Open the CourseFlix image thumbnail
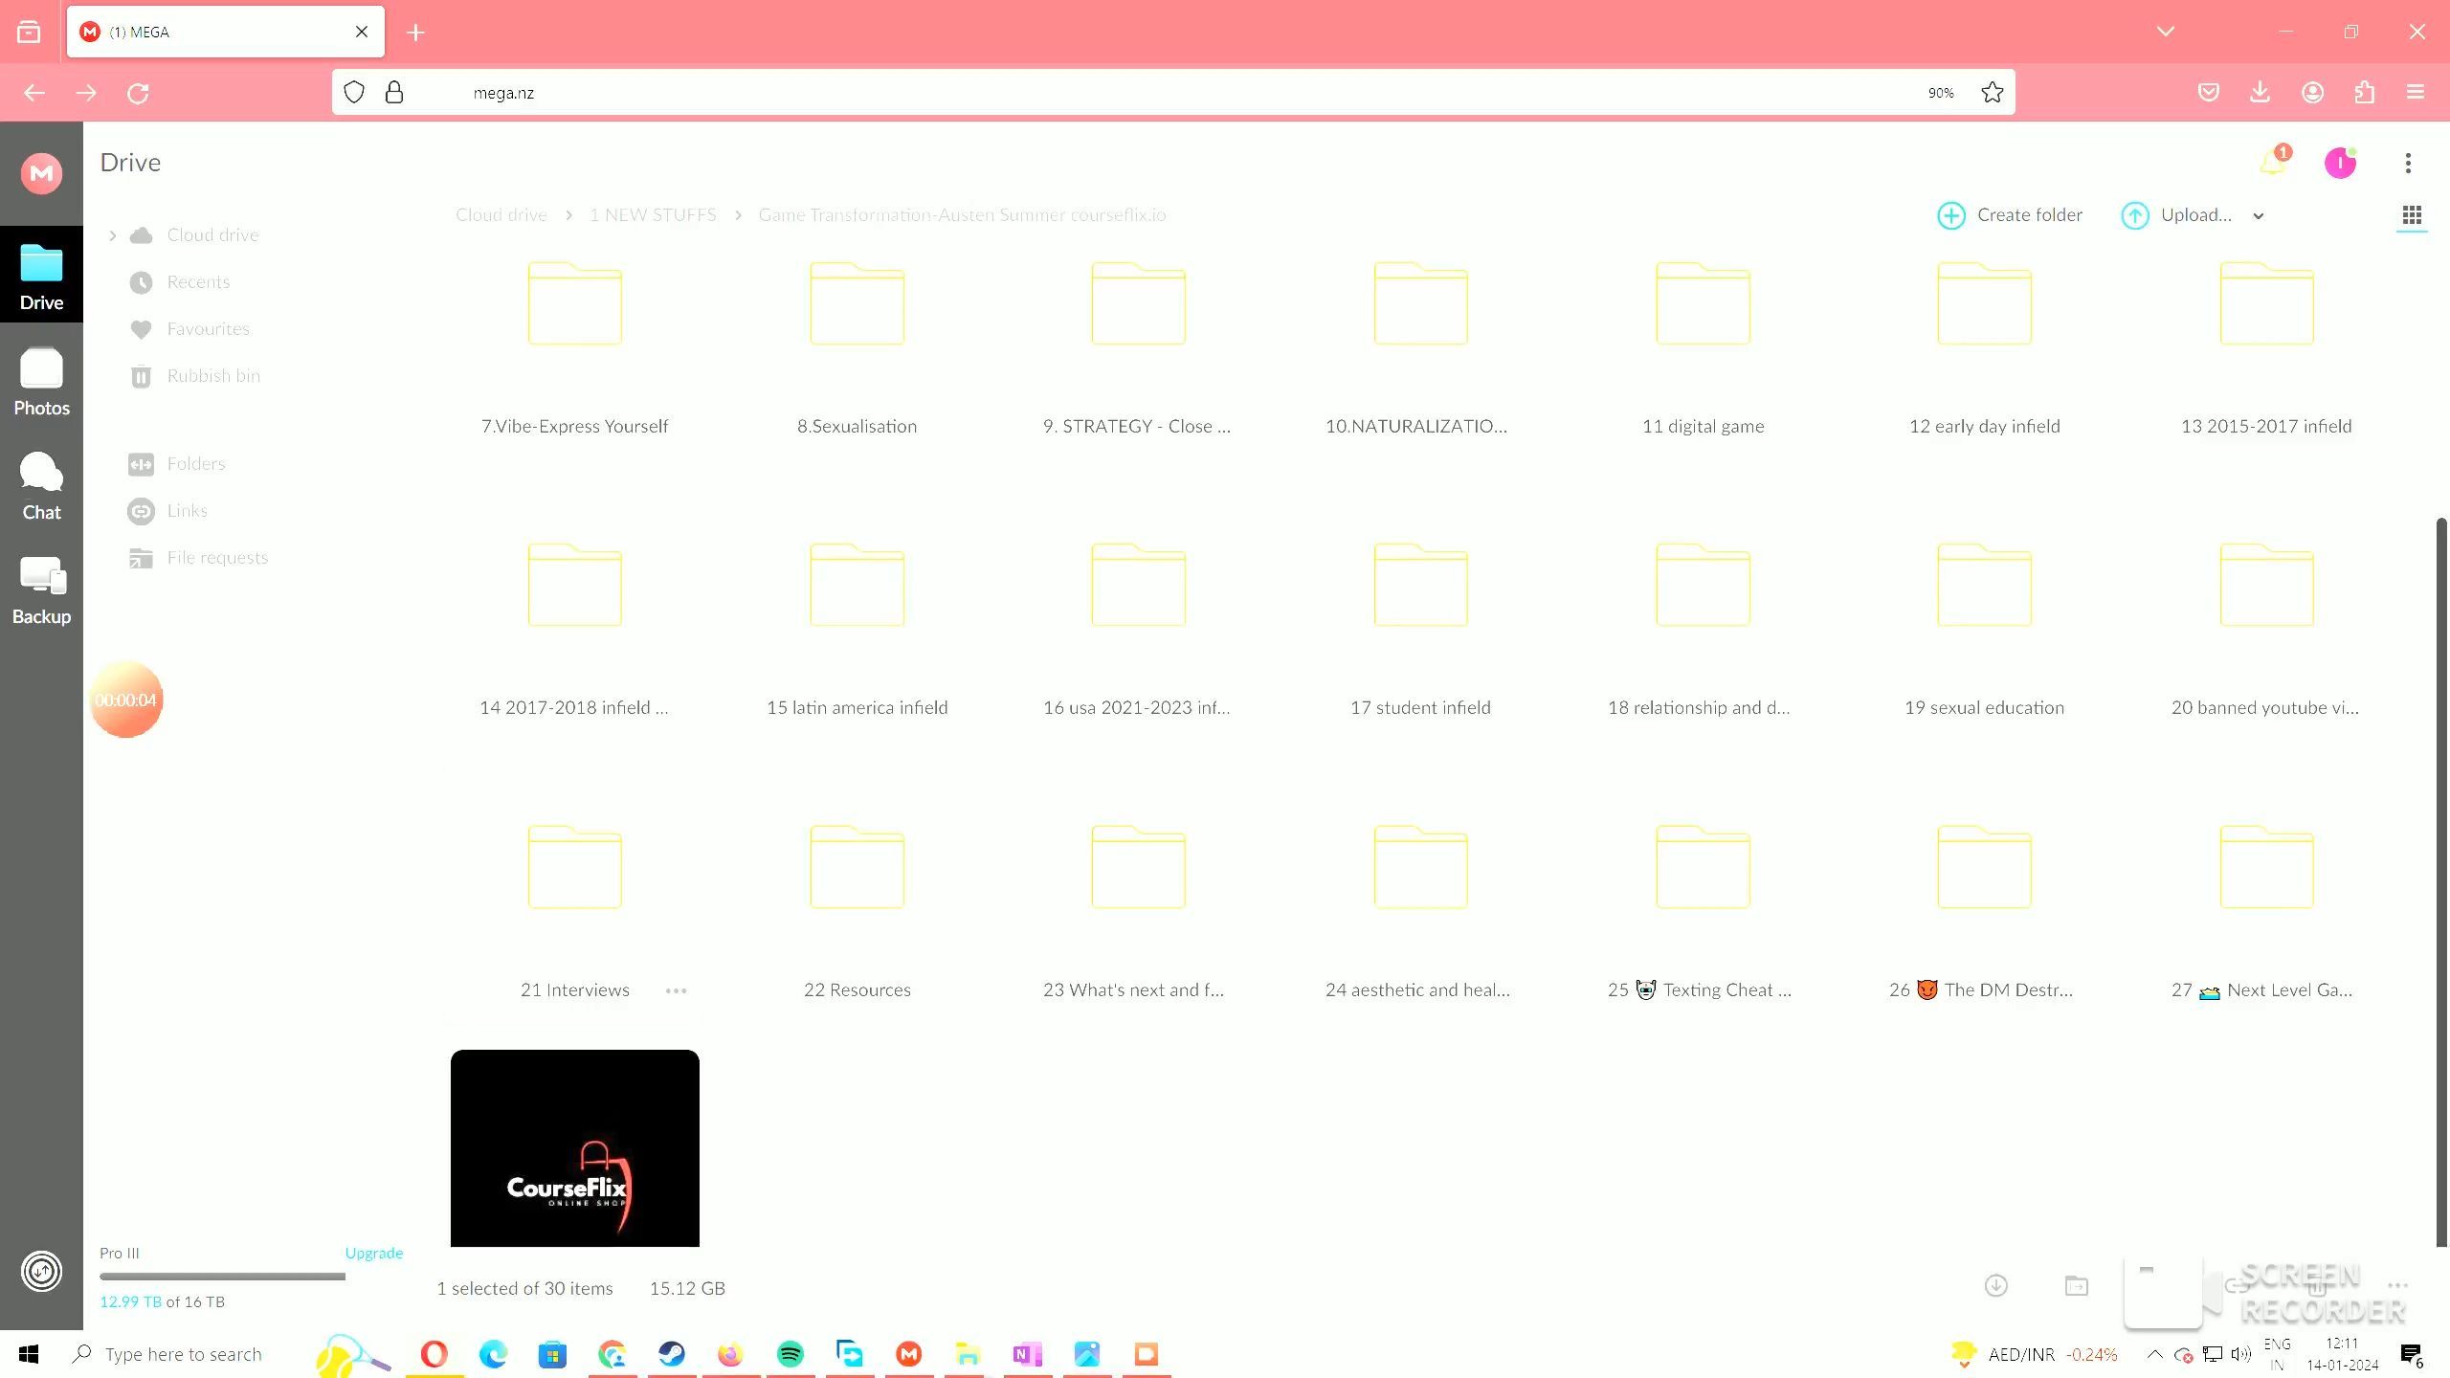The width and height of the screenshot is (2450, 1378). [574, 1148]
